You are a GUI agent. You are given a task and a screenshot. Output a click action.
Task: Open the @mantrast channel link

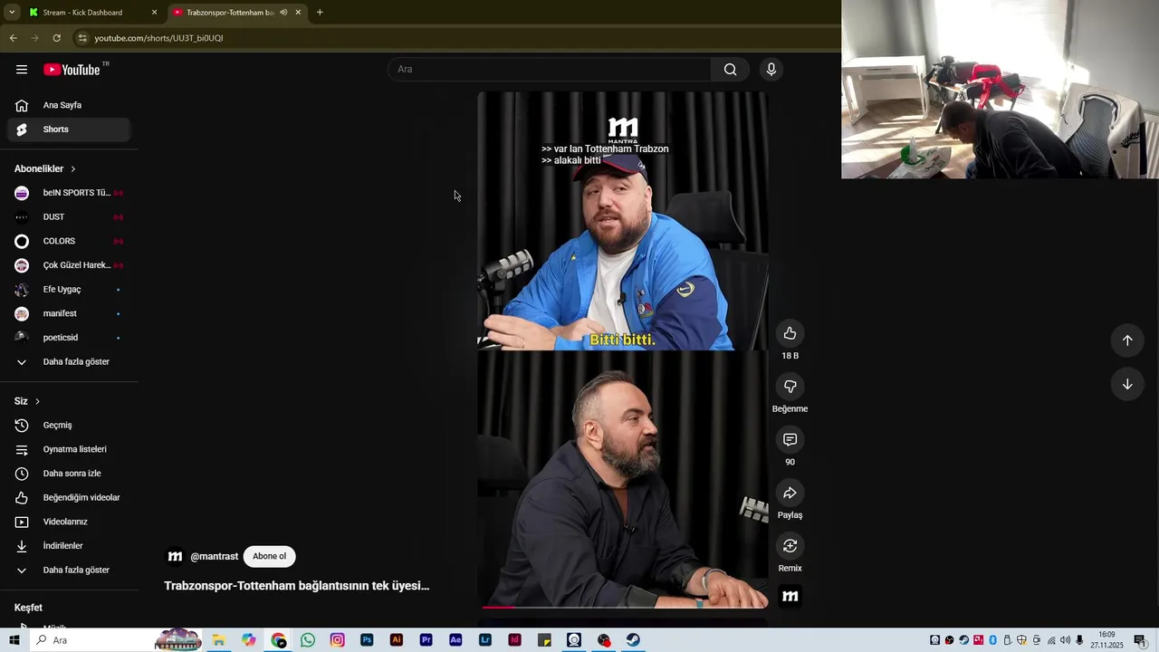pyautogui.click(x=214, y=557)
